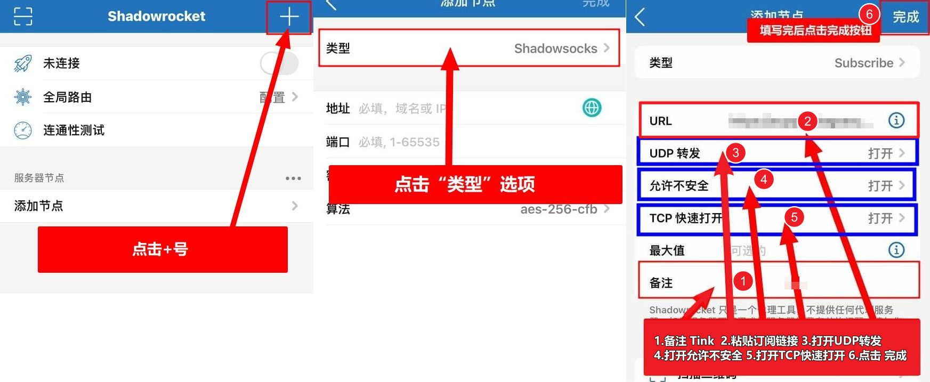Open the three-dots menu beside 服务器节点
Screen dimensions: 930x382
[293, 178]
